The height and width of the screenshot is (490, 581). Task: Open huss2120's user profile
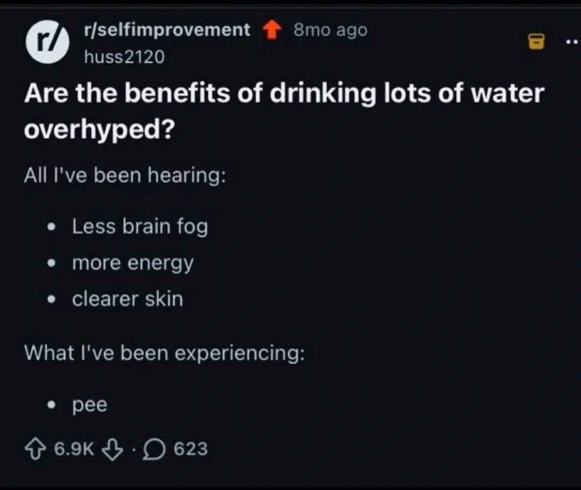[x=124, y=57]
